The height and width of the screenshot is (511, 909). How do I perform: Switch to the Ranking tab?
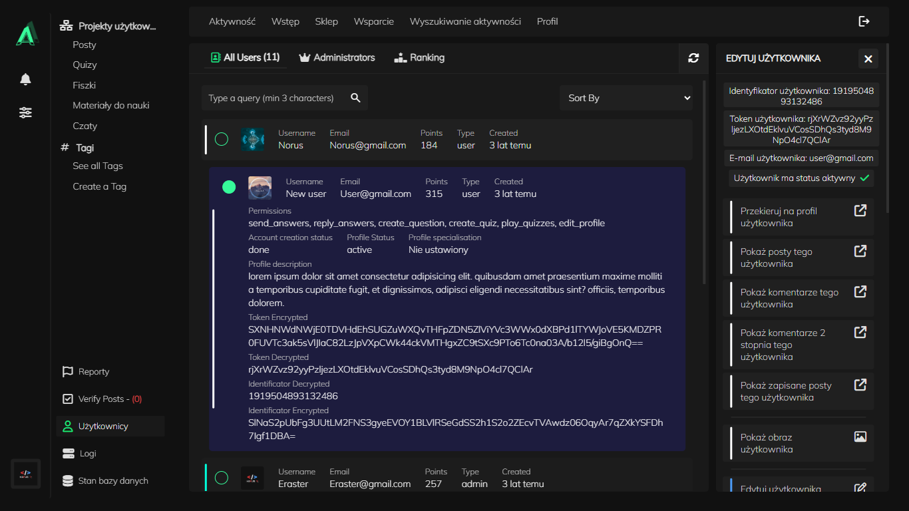tap(419, 58)
